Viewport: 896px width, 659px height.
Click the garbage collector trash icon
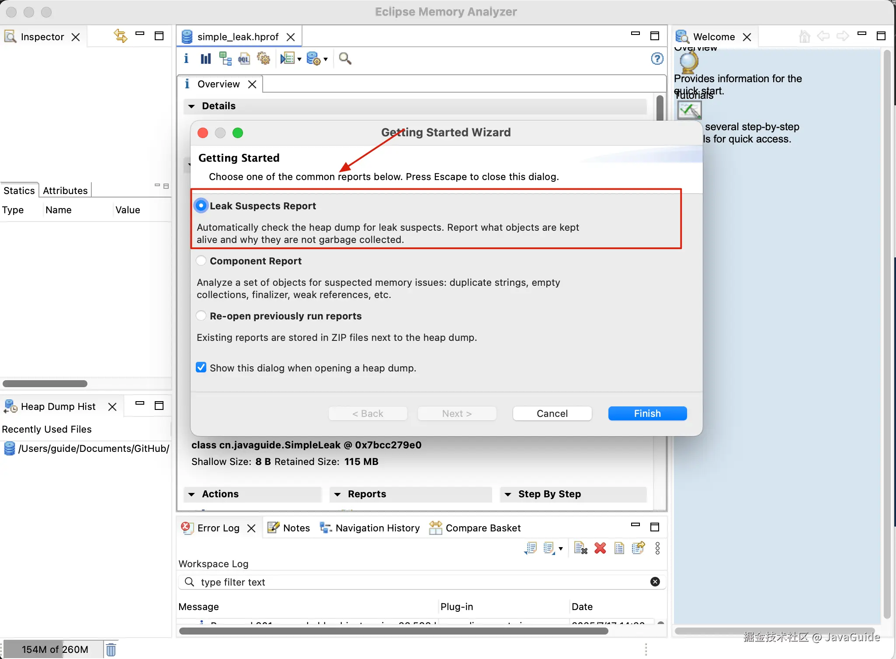tap(111, 649)
